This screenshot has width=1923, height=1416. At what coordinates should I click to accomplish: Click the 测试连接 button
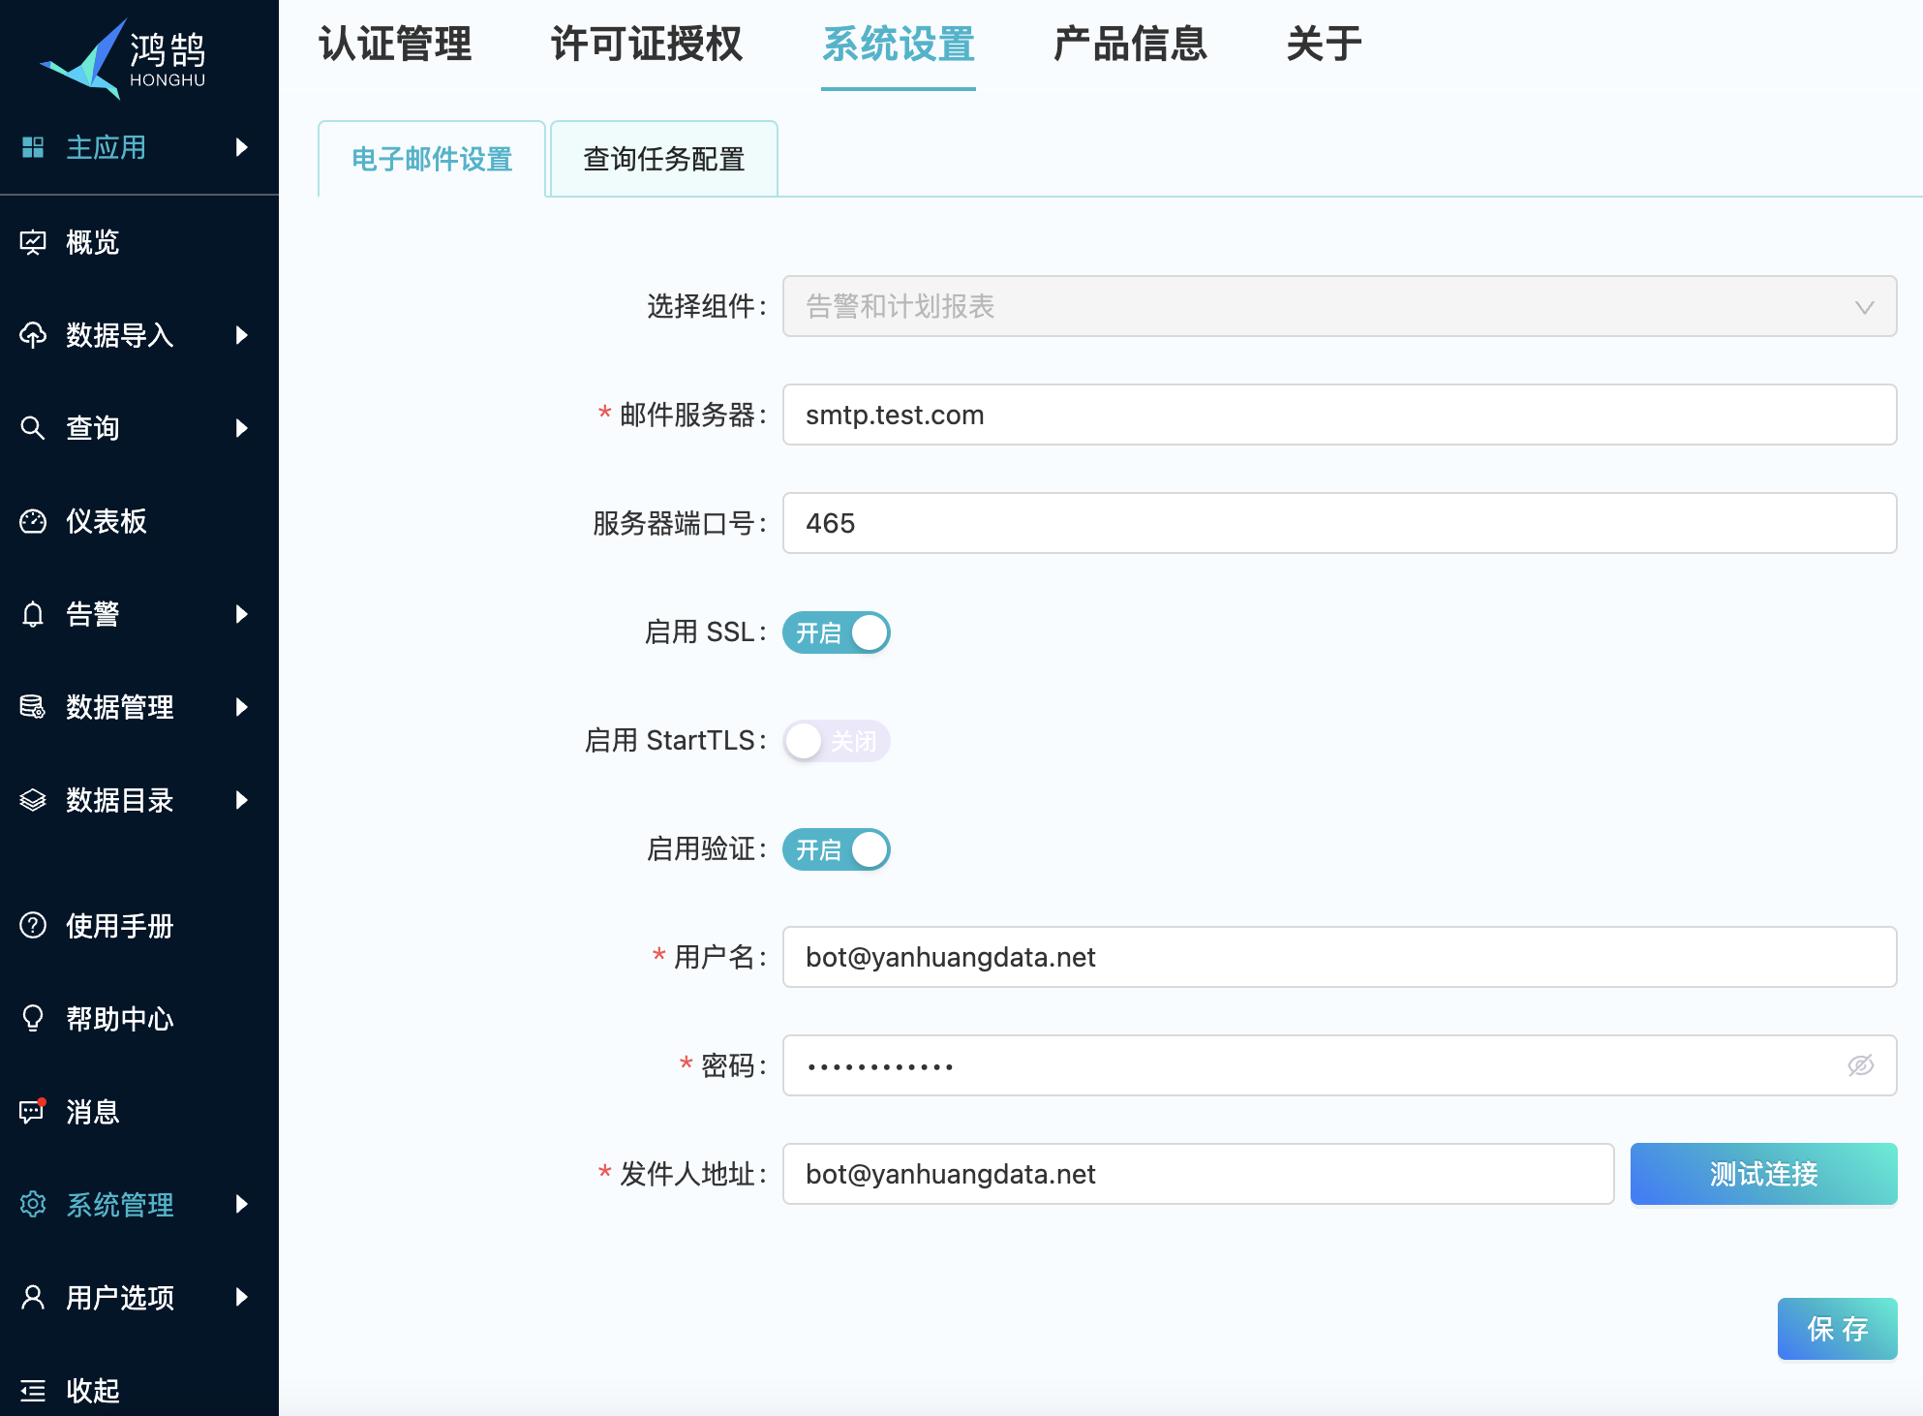(x=1763, y=1174)
